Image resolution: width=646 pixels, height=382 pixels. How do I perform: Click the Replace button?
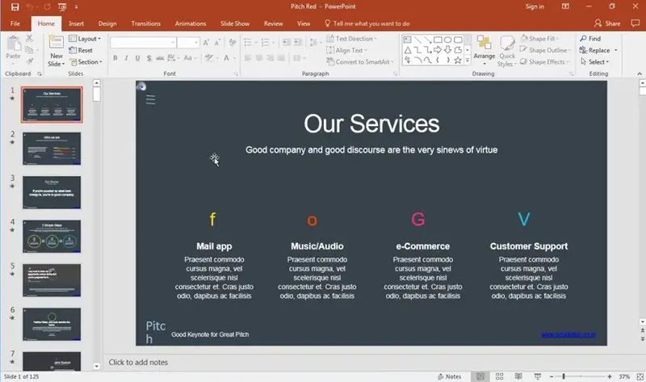coord(595,50)
